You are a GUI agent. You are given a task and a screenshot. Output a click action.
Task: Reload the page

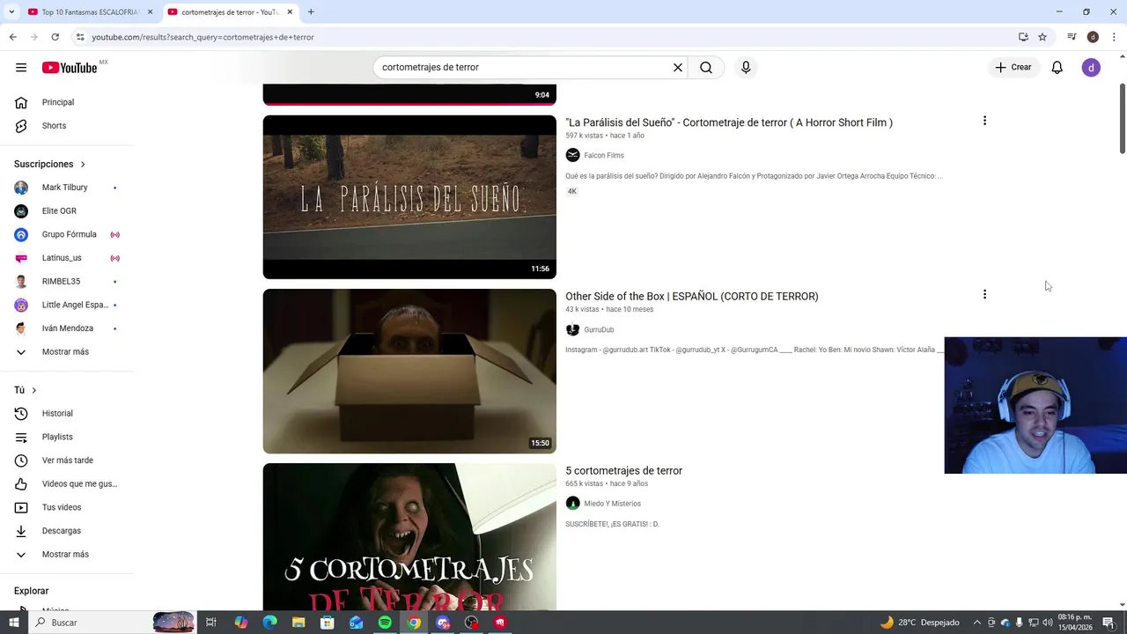[55, 37]
